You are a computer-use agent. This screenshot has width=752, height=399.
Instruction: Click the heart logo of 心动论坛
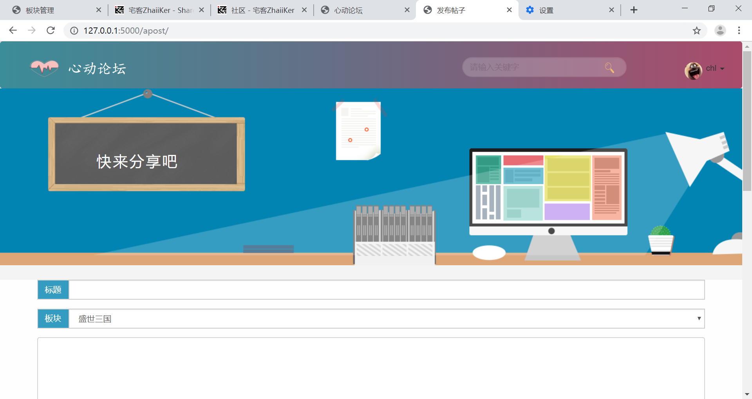coord(44,68)
